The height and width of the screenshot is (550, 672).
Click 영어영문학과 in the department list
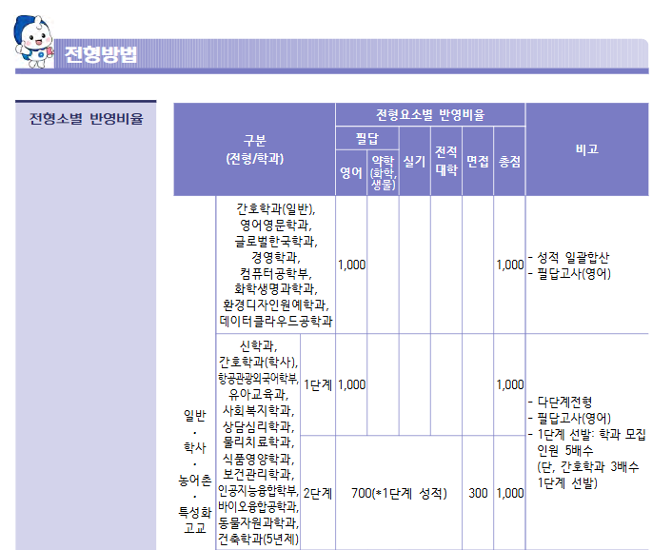276,225
